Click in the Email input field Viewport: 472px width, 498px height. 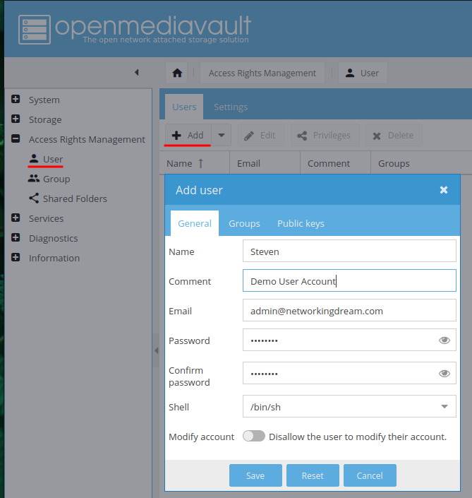tap(349, 310)
